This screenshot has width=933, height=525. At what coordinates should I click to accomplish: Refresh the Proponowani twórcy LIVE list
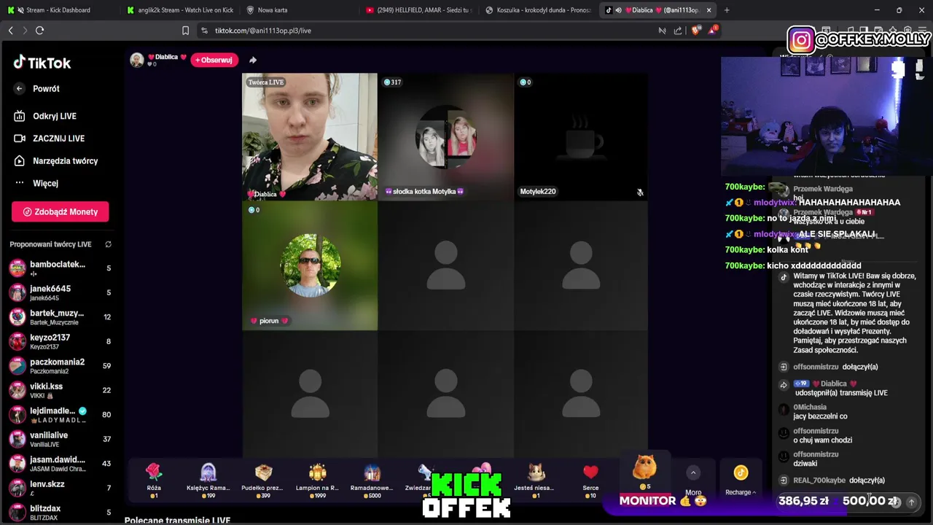108,244
